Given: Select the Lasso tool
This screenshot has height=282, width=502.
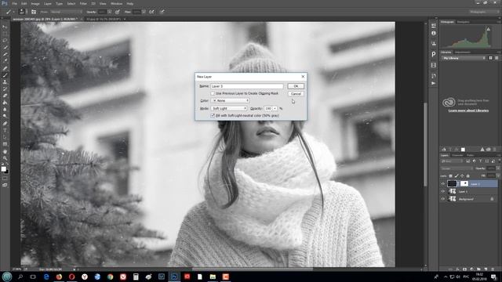Looking at the screenshot, I should [x=5, y=41].
